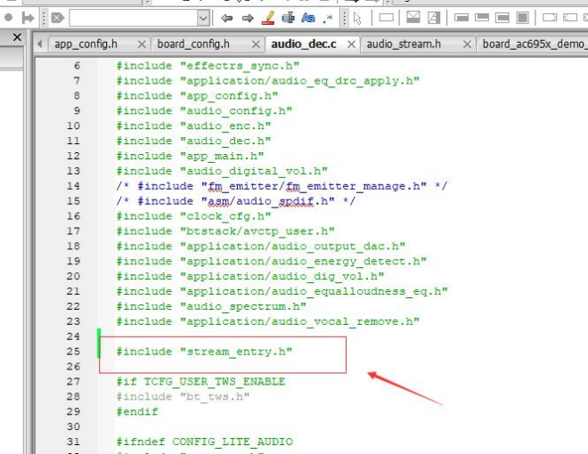Click the "app_config.h" include on line 8
This screenshot has width=588, height=454.
(197, 96)
